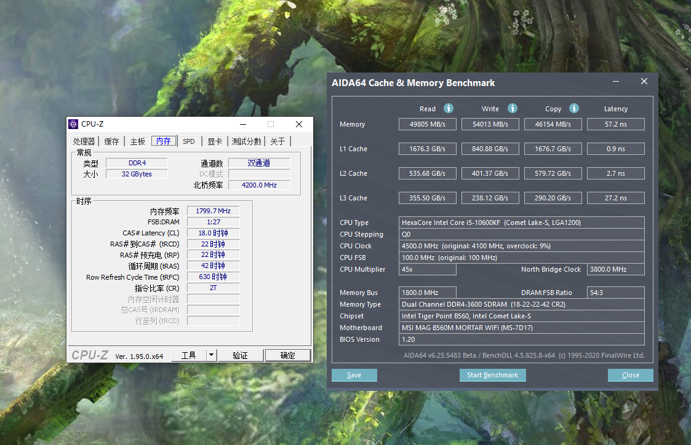Click the Write info icon in AIDA64

[512, 108]
